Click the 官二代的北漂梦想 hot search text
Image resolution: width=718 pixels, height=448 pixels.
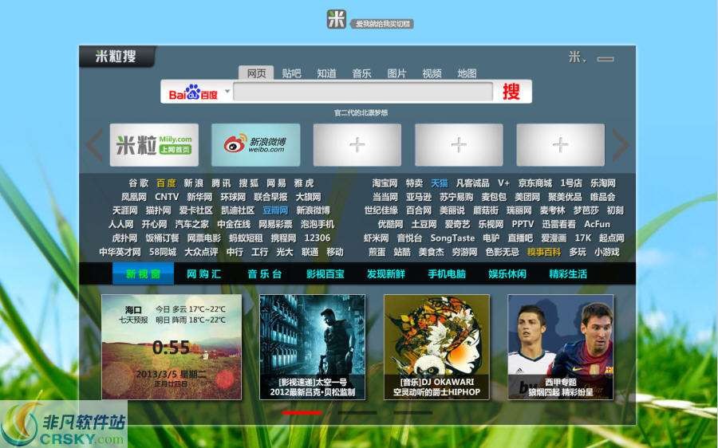(x=361, y=112)
